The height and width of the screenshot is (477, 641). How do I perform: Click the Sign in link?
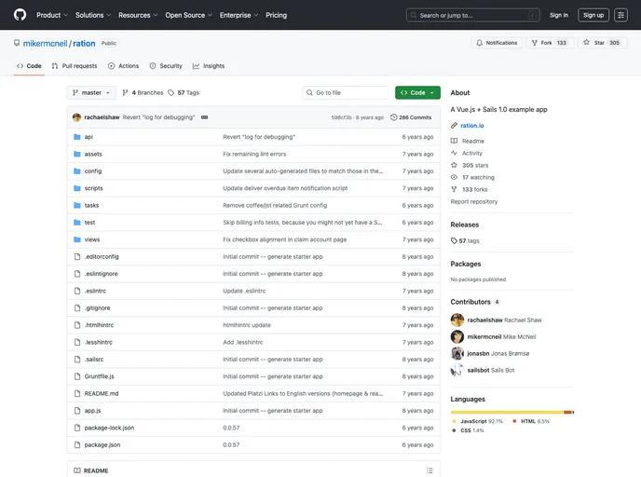(x=558, y=15)
